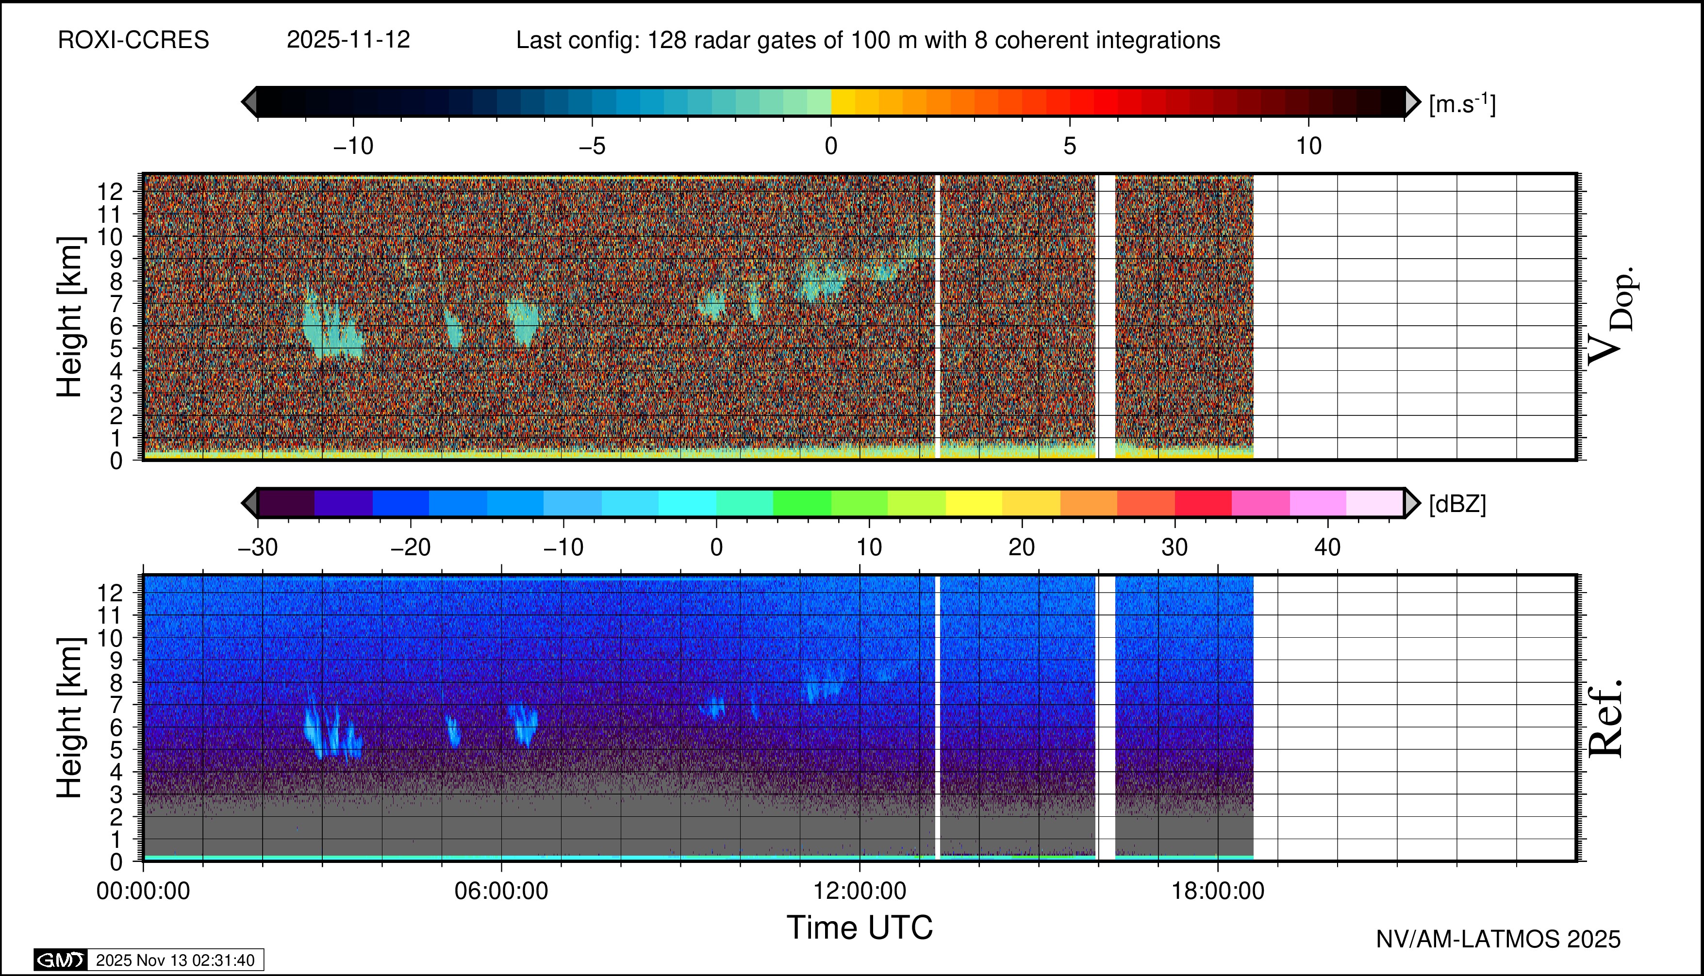Click the GMT logo icon
Image resolution: width=1704 pixels, height=976 pixels.
point(60,960)
